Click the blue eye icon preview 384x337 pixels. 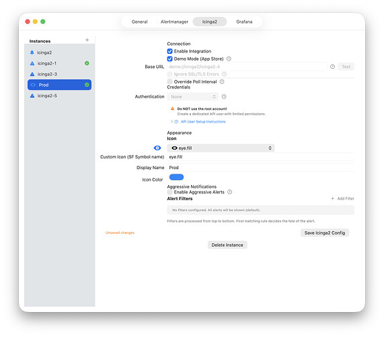(x=157, y=148)
